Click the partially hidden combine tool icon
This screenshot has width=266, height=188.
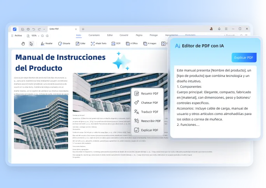point(163,44)
